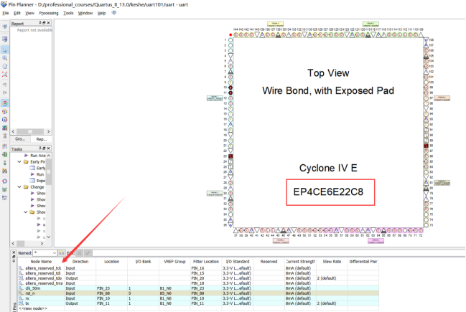
Task: Click the Tasks panel vertical scrollbar thumb
Action: click(x=48, y=171)
